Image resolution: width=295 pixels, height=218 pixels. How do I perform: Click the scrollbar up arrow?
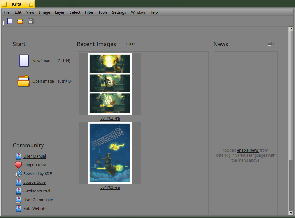291,29
